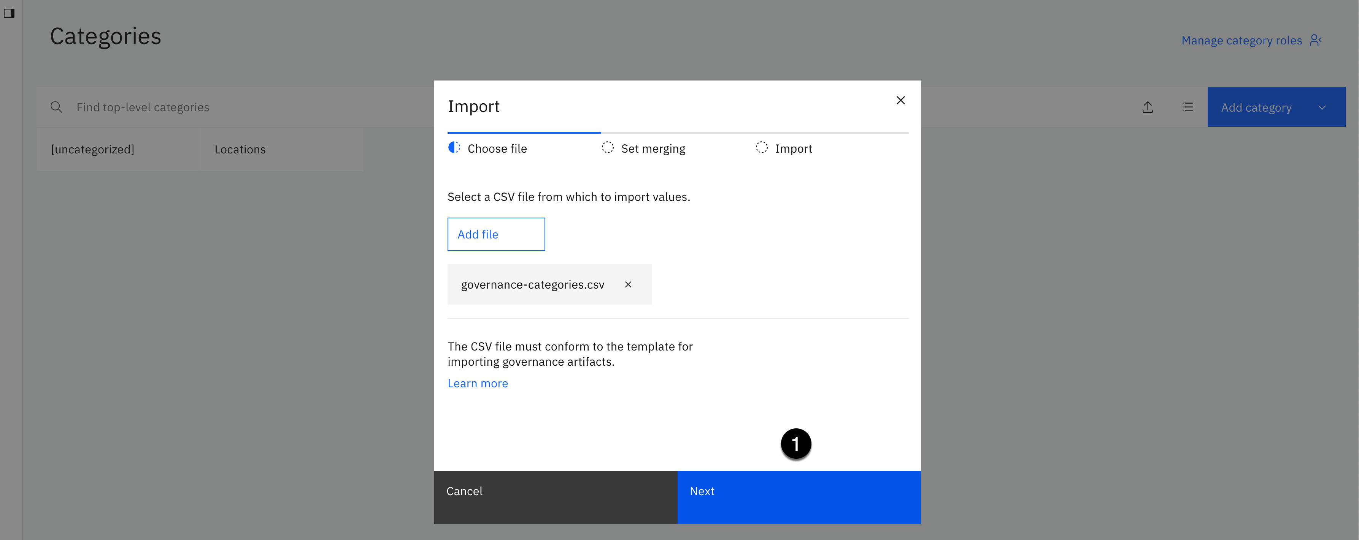Screen dimensions: 1359x540
Task: Switch to list view icon
Action: [1188, 107]
